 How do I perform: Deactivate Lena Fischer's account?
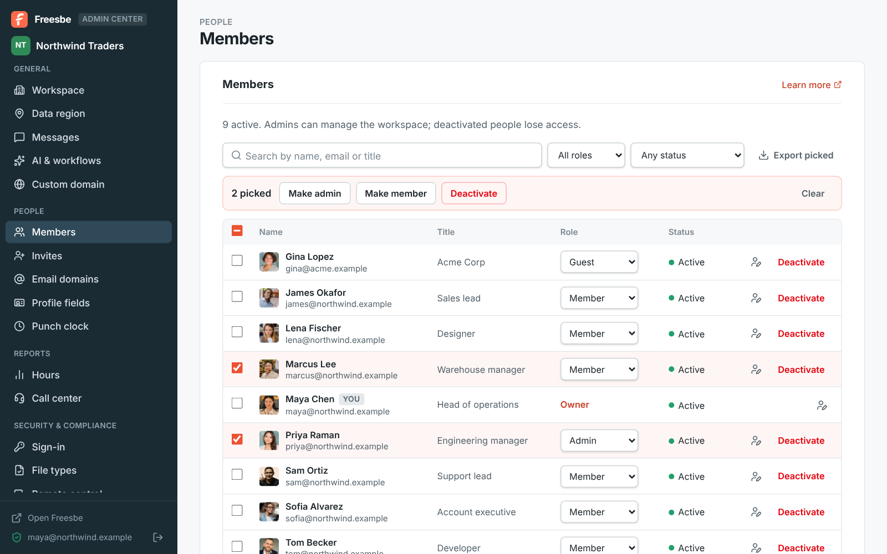[801, 334]
